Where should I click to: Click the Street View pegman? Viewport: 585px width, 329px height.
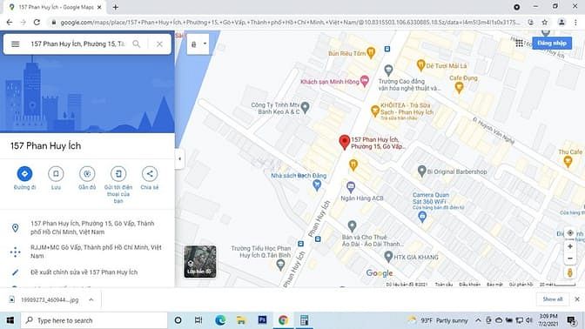click(570, 272)
